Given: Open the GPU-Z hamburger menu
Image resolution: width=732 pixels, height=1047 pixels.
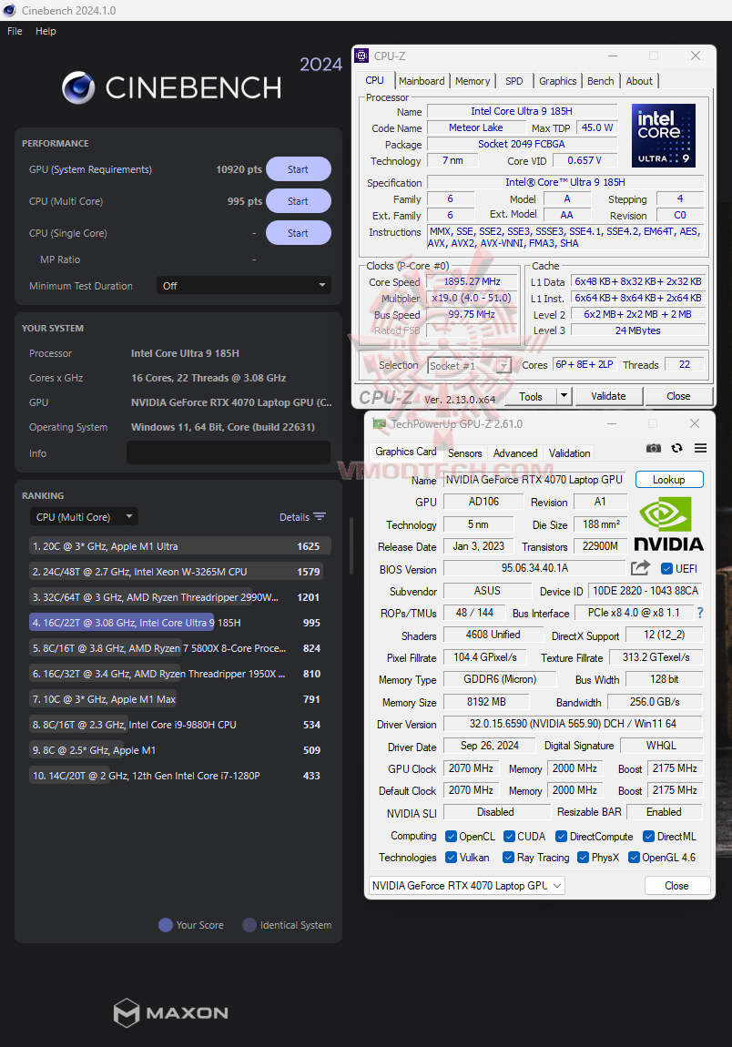Looking at the screenshot, I should click(698, 448).
